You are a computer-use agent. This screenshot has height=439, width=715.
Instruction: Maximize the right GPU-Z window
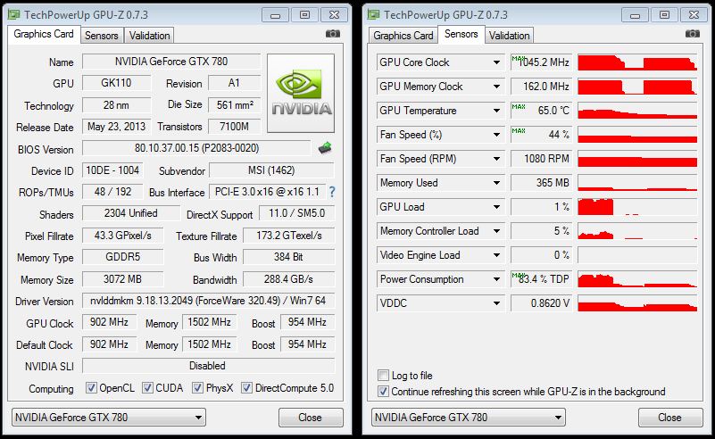[x=664, y=15]
